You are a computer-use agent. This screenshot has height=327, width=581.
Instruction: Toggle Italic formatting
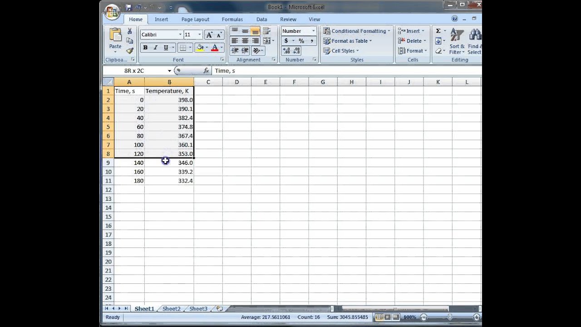tap(155, 48)
